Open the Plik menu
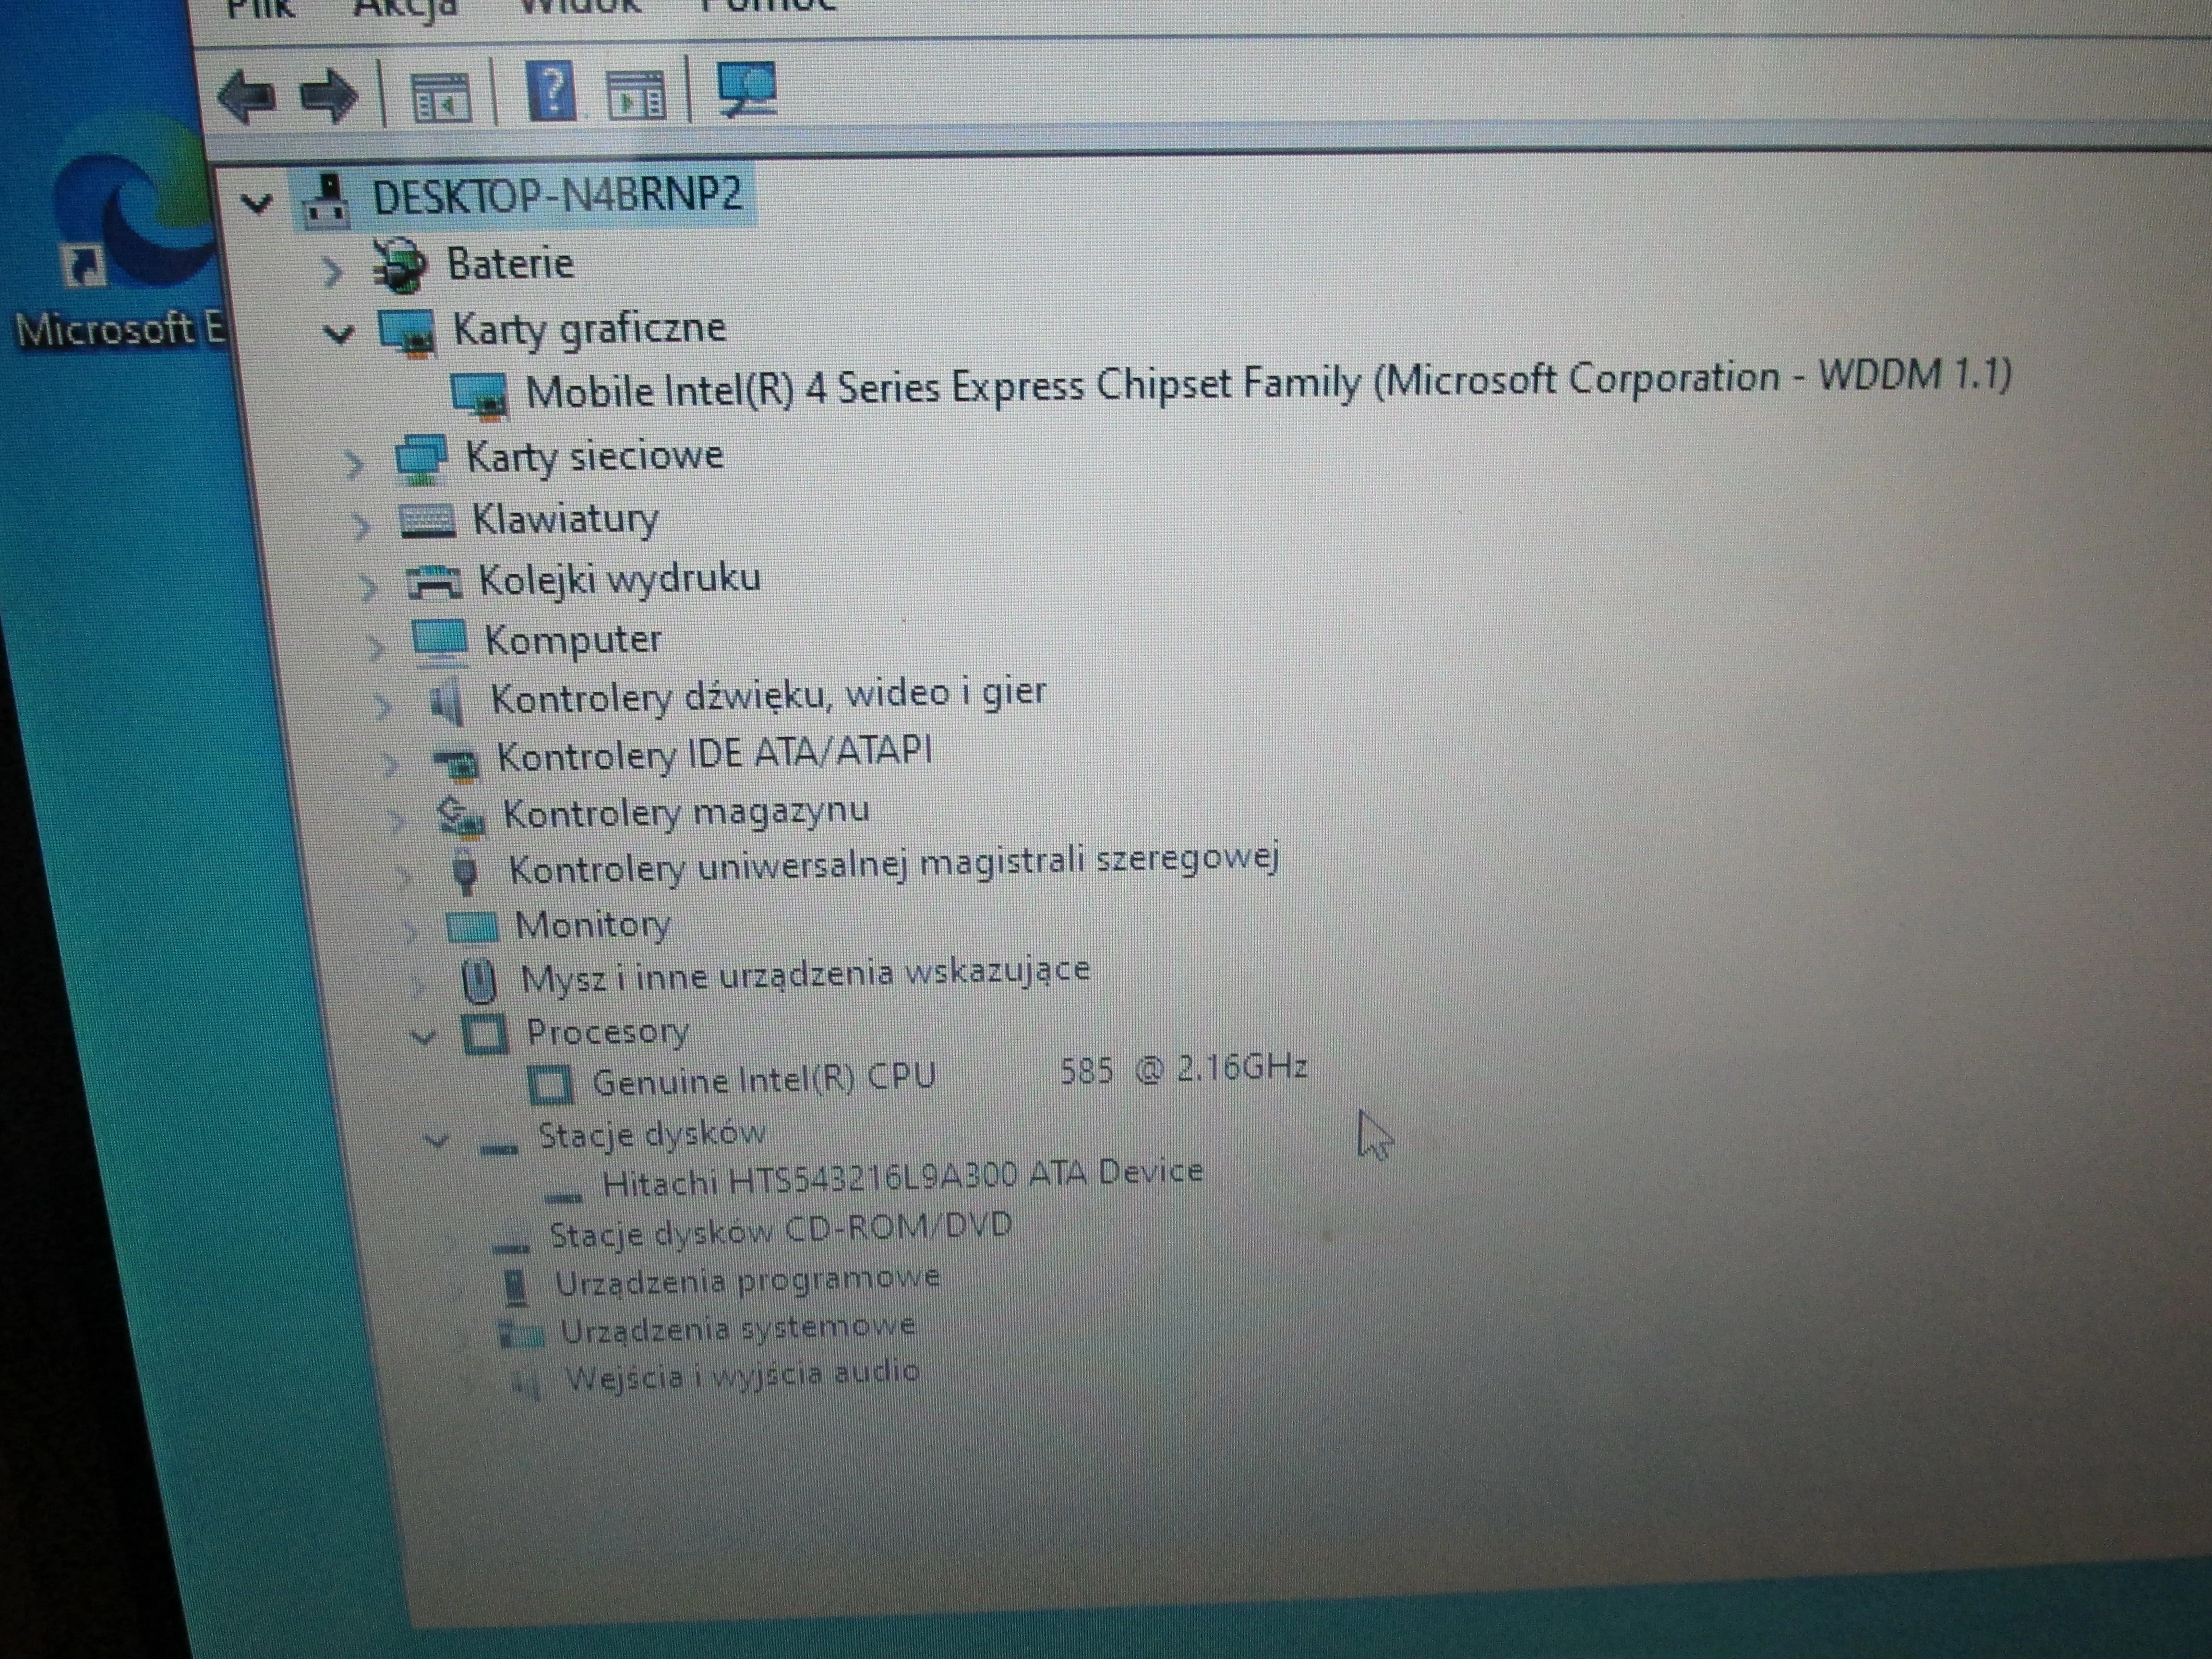The width and height of the screenshot is (2212, 1659). [x=260, y=9]
